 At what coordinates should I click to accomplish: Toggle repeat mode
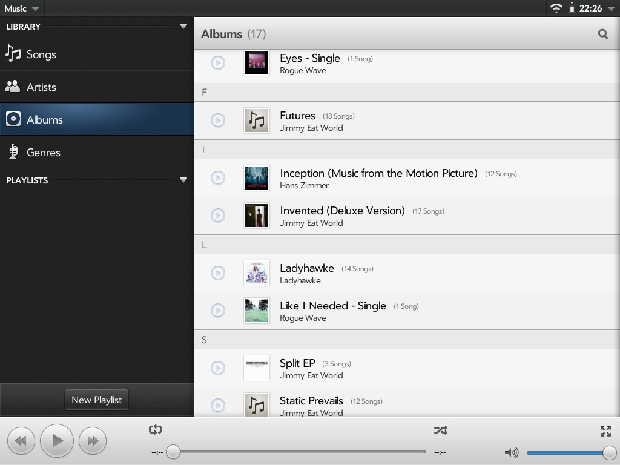pyautogui.click(x=156, y=429)
